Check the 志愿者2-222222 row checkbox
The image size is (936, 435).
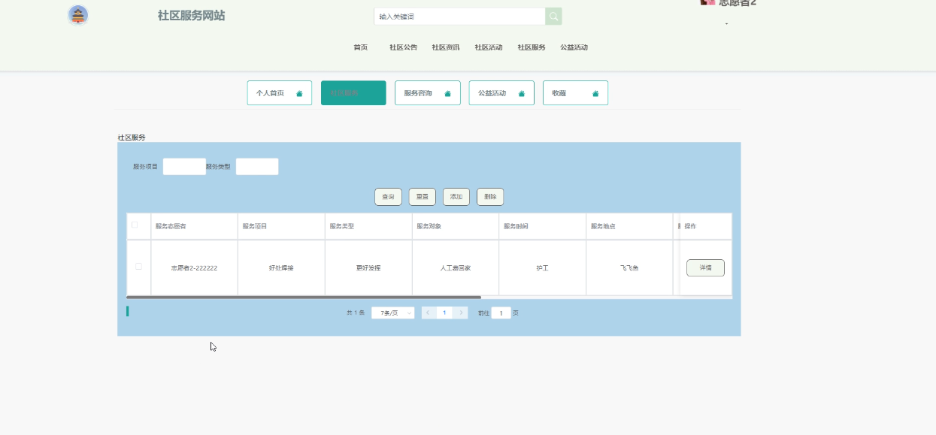pos(138,266)
